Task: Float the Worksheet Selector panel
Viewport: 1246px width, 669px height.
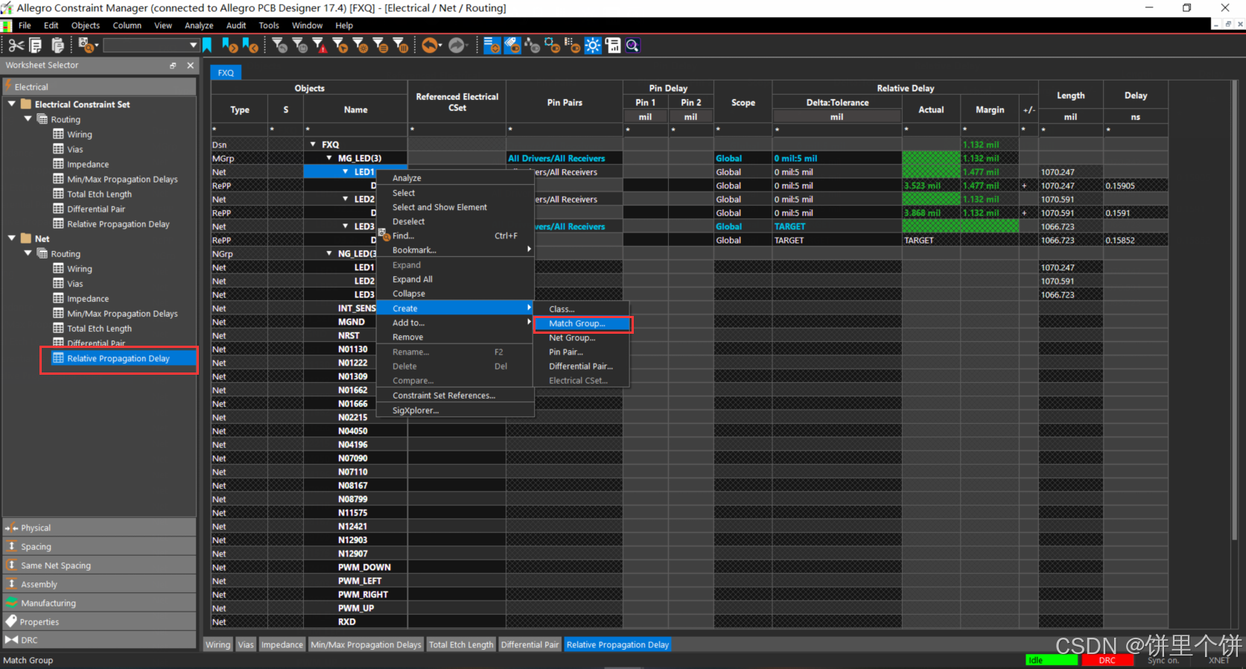Action: point(173,66)
